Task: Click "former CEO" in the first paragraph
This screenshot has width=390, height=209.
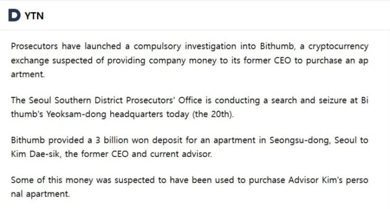Action: point(267,60)
